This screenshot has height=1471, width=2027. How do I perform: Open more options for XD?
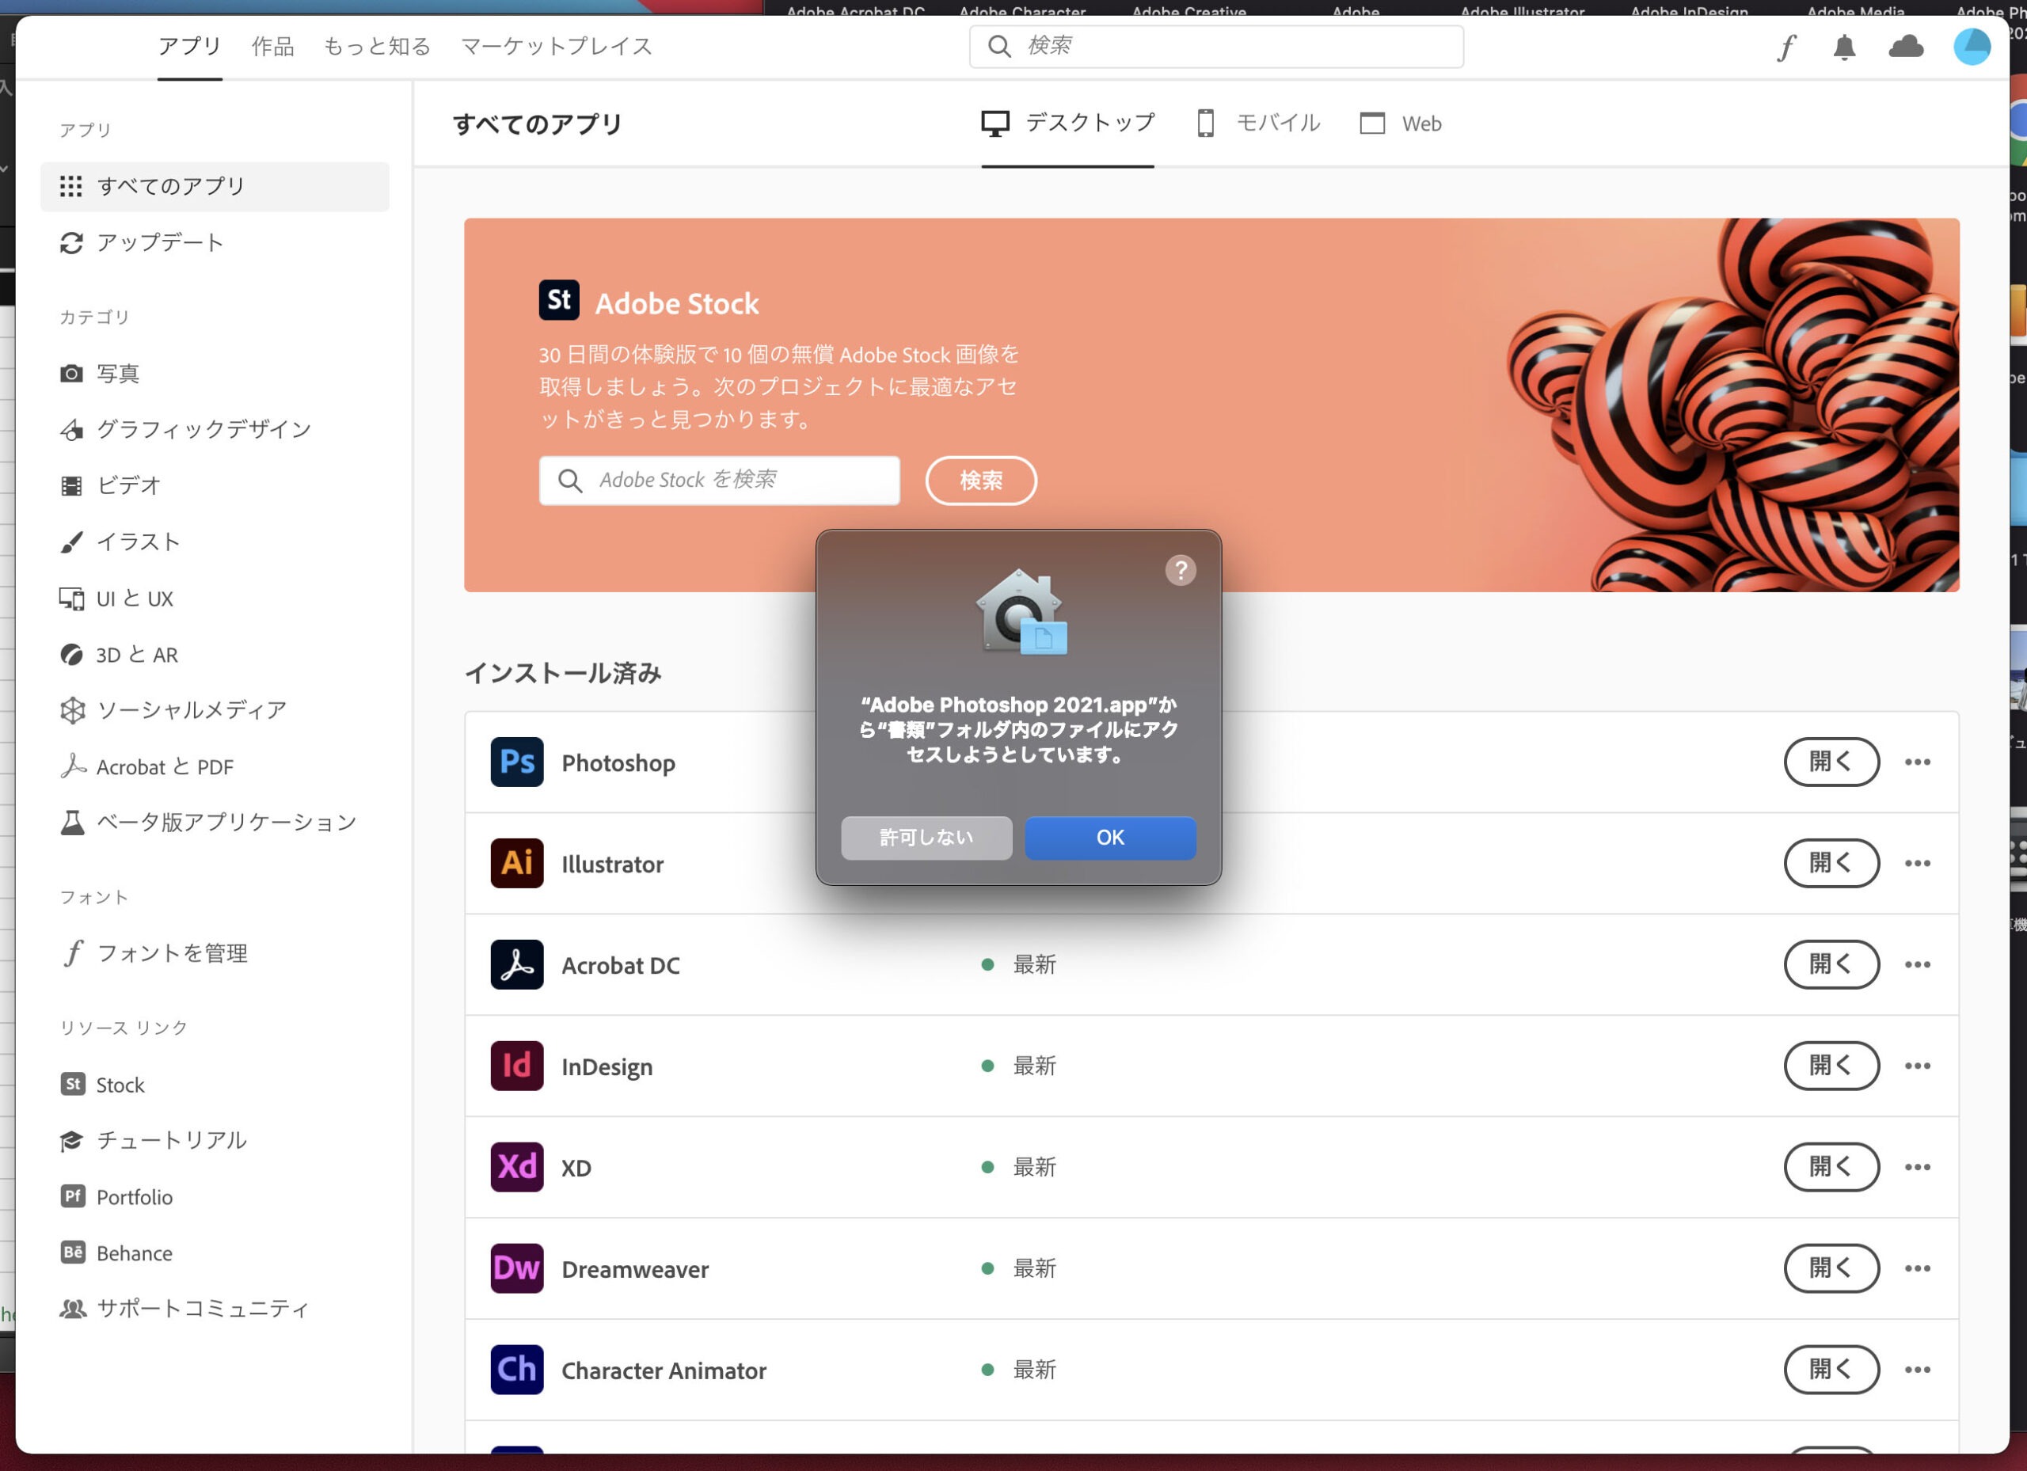pos(1917,1167)
